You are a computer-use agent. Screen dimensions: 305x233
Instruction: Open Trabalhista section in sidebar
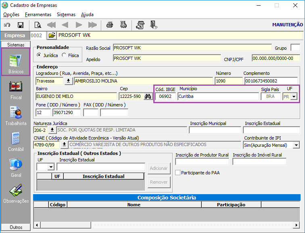[16, 116]
